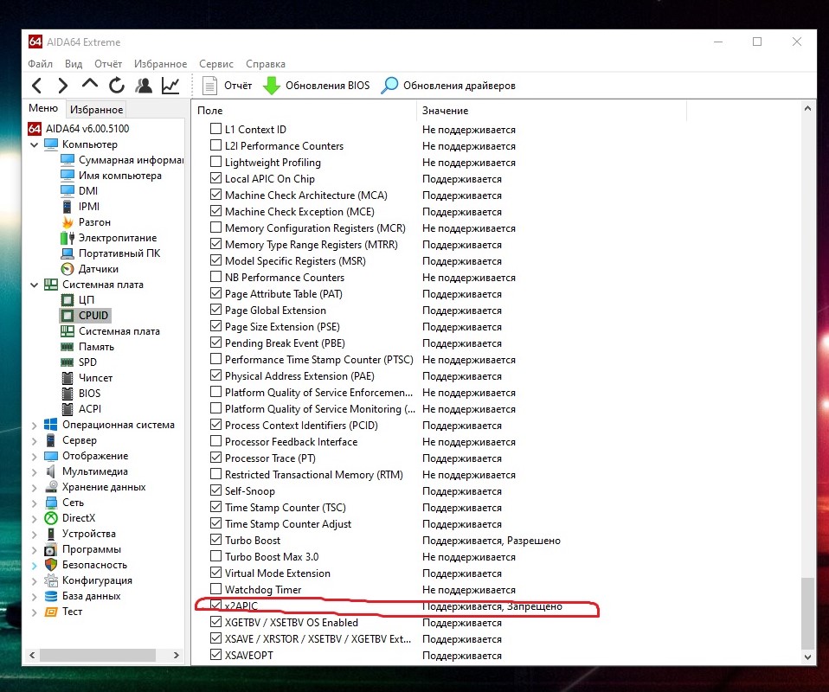Click the memory module icon beside Память
Screen dimensions: 829x692
(67, 347)
